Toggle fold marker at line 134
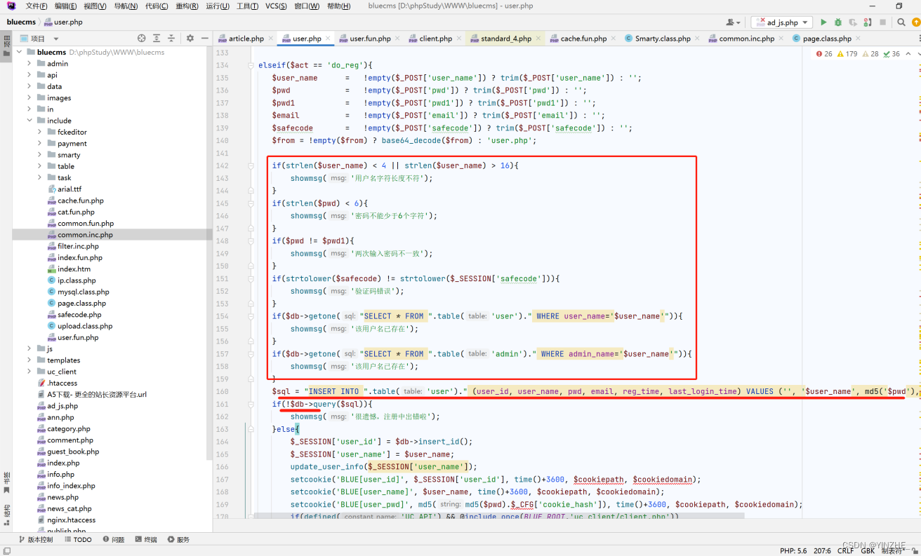Screen dimensions: 921x556 (251, 65)
